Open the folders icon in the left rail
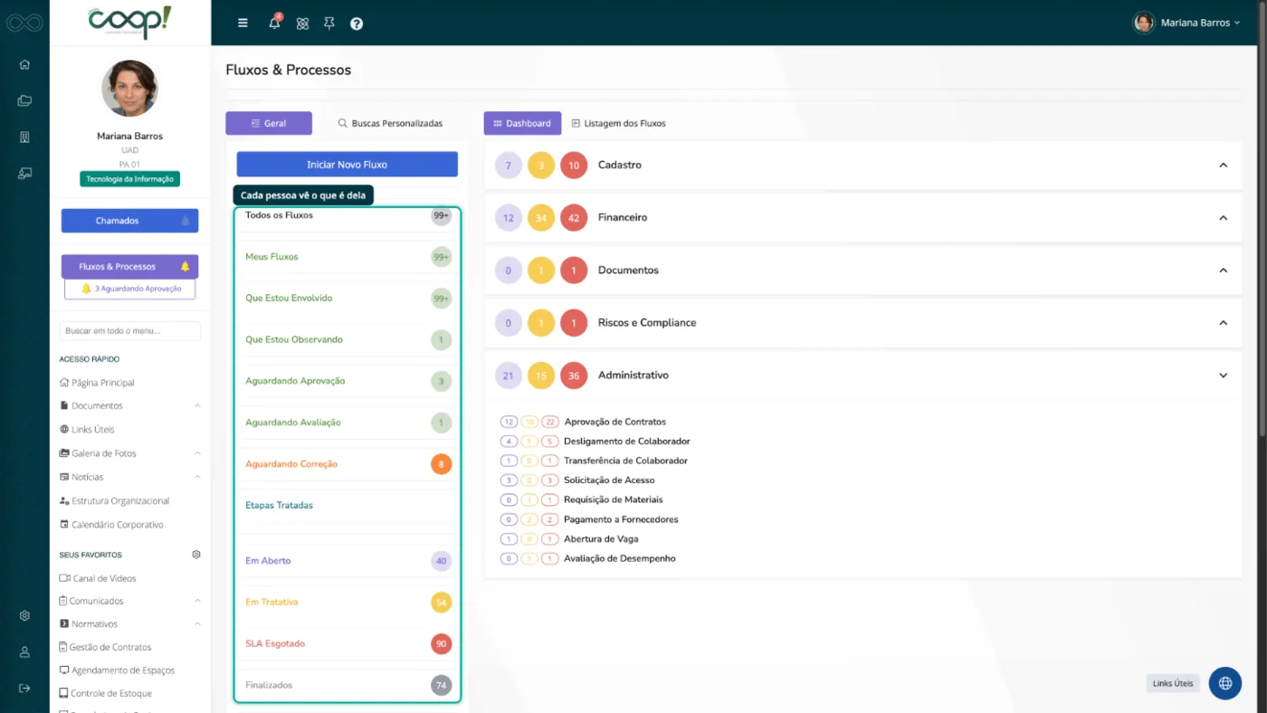Viewport: 1267px width, 713px height. [24, 100]
